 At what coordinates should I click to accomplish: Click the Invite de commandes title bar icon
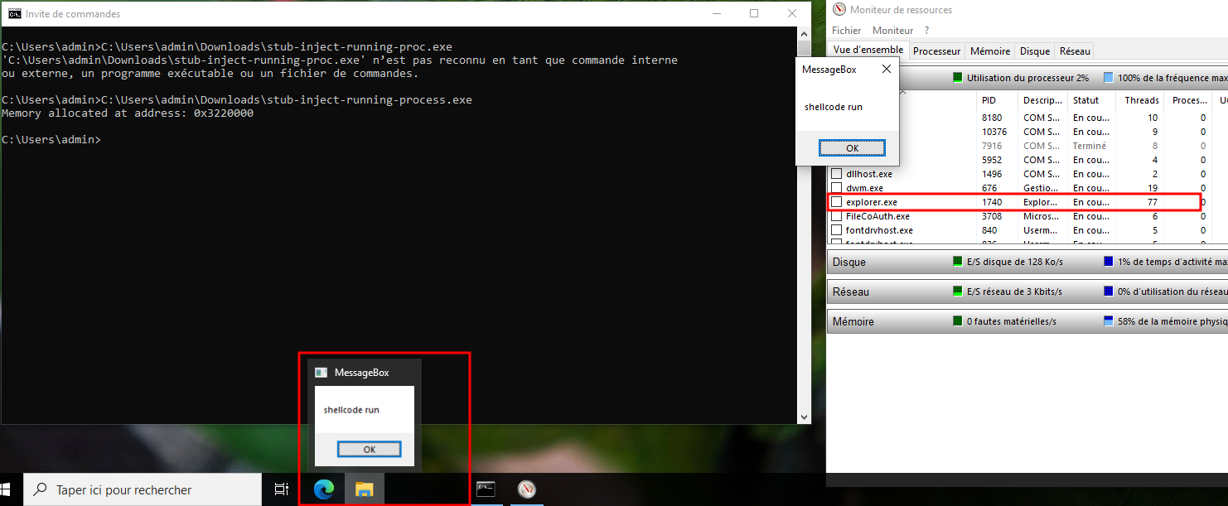pos(14,13)
